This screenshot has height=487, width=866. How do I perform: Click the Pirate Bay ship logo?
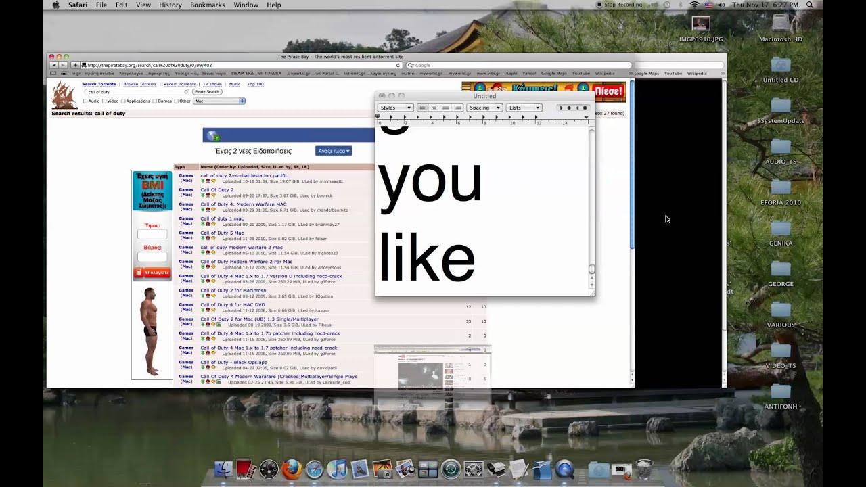tap(65, 95)
